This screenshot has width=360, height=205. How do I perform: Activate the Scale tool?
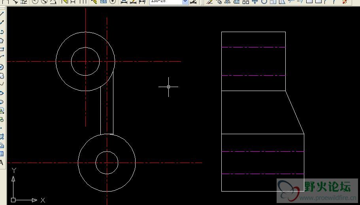(x=273, y=2)
